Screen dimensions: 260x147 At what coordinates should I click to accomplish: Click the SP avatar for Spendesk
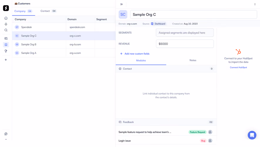click(x=17, y=27)
